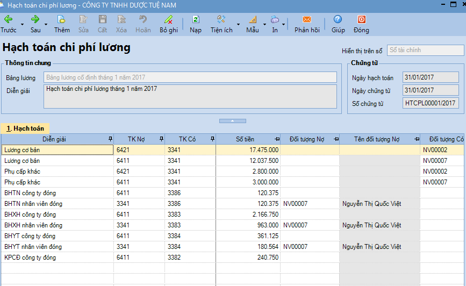The width and height of the screenshot is (466, 286).
Task: Click NV00007 in BHXH nhân viên row
Action: pyautogui.click(x=310, y=225)
